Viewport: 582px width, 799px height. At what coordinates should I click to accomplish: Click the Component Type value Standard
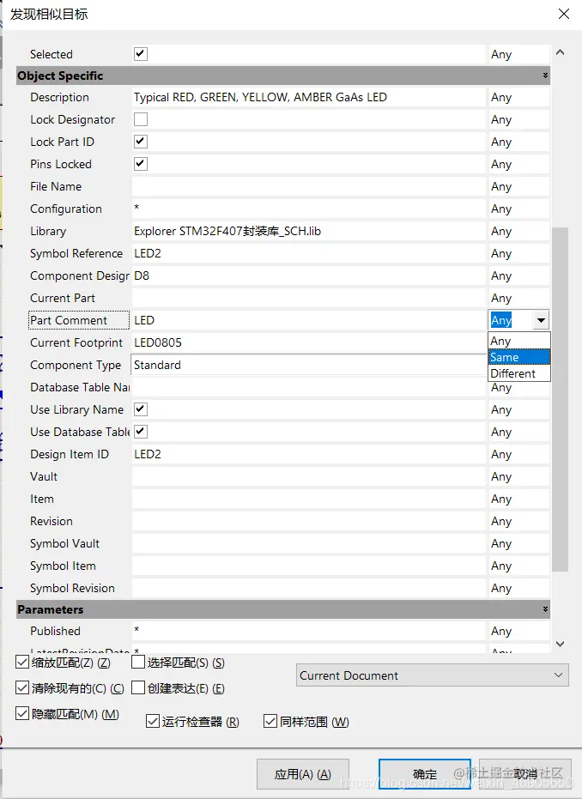click(x=308, y=365)
